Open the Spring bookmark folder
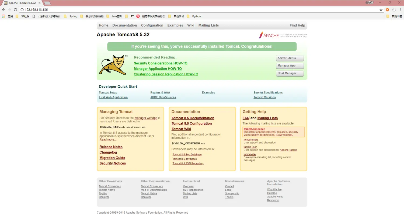Viewport: 404px width, 219px height. pos(71,16)
